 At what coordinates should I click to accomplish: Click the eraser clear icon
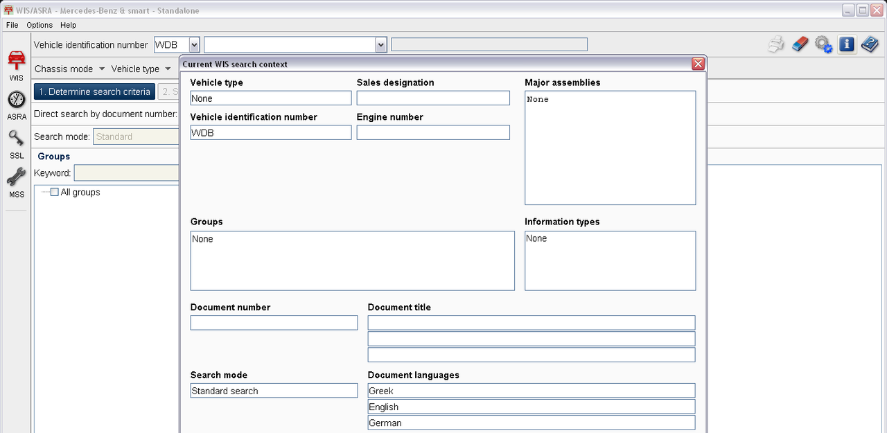tap(800, 44)
